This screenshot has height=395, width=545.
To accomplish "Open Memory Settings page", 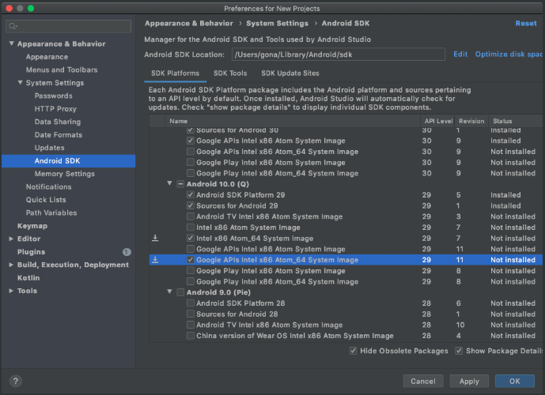I will (64, 174).
